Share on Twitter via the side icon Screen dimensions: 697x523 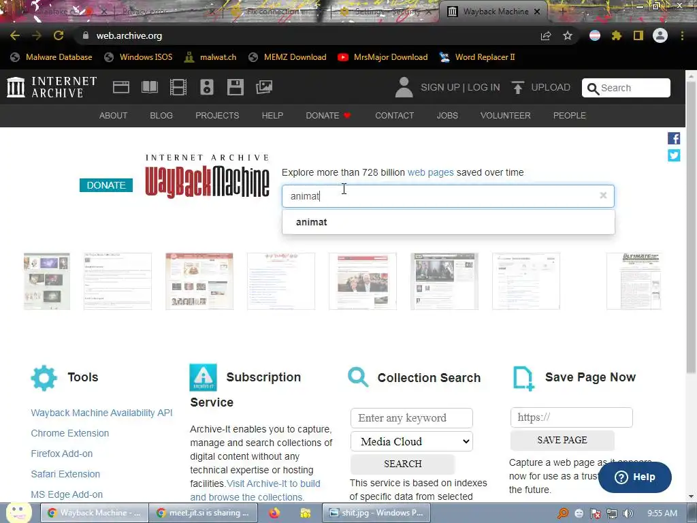coord(674,155)
